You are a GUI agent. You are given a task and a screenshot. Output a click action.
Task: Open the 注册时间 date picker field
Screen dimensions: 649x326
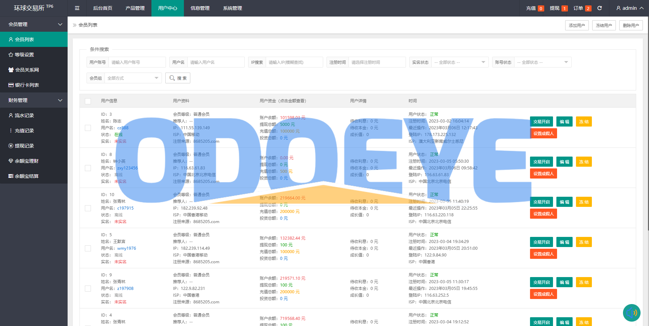point(377,62)
